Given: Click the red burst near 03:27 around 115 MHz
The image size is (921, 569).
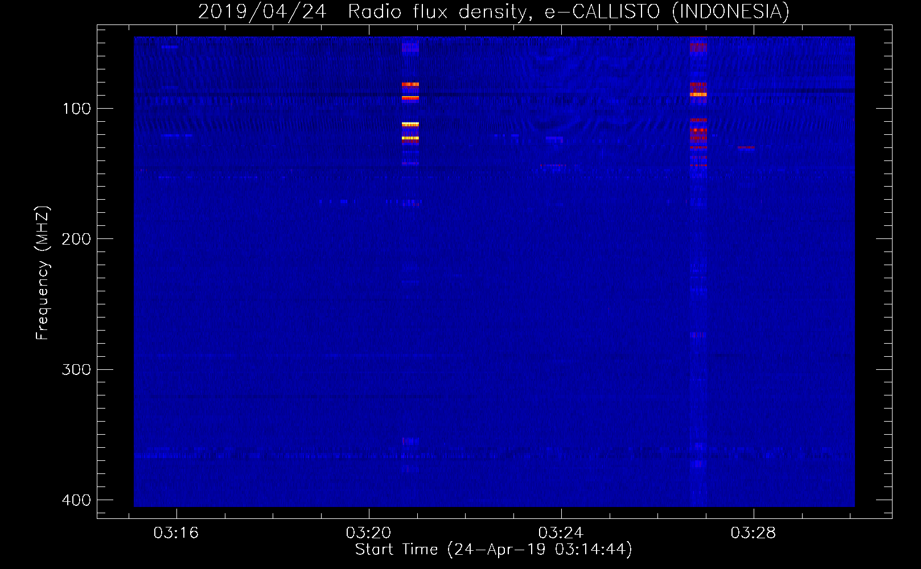Looking at the screenshot, I should (x=698, y=130).
